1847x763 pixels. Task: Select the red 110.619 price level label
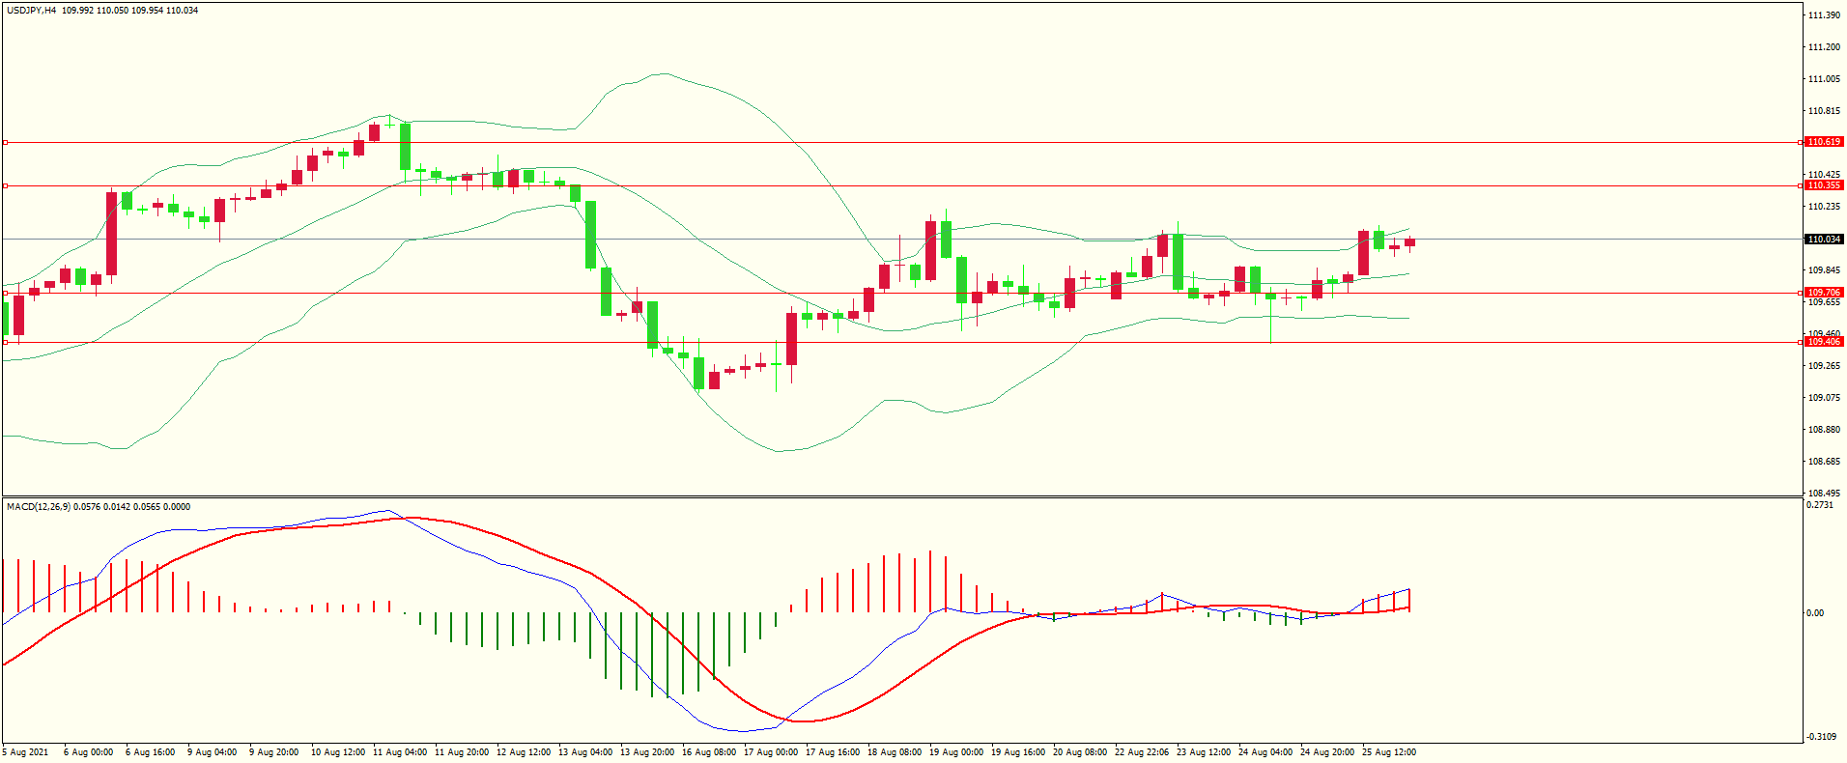pyautogui.click(x=1824, y=142)
